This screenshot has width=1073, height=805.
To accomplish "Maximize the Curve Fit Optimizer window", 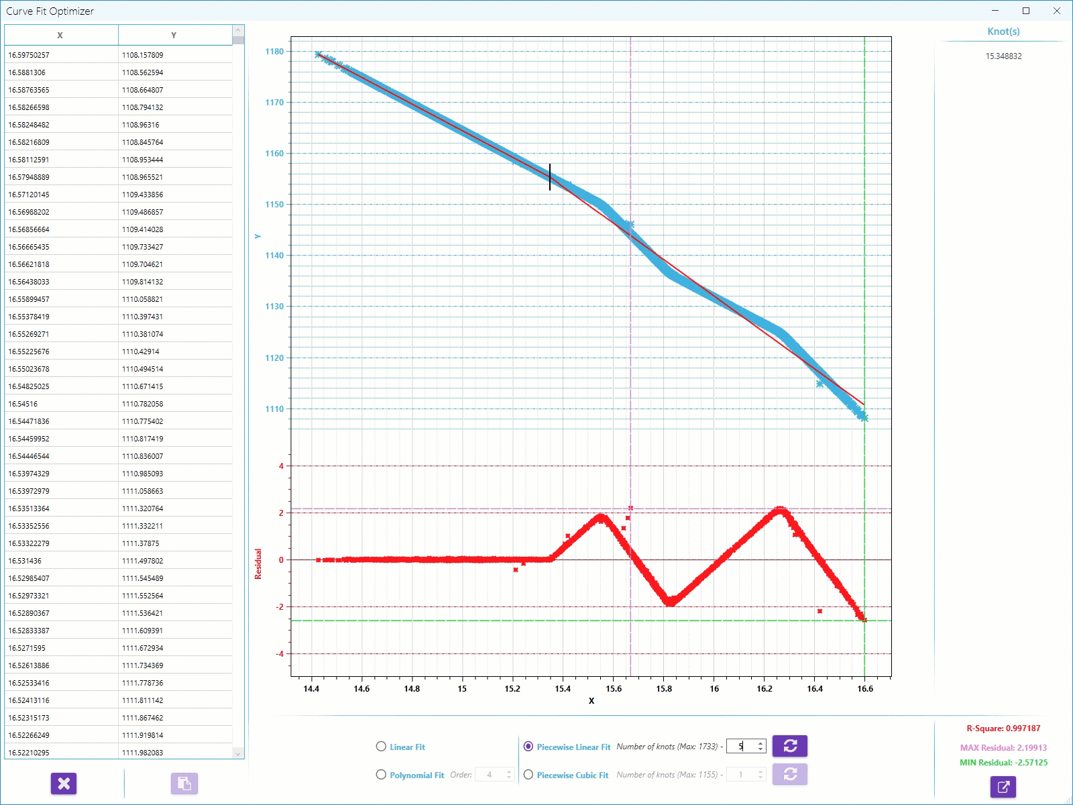I will pyautogui.click(x=1026, y=11).
